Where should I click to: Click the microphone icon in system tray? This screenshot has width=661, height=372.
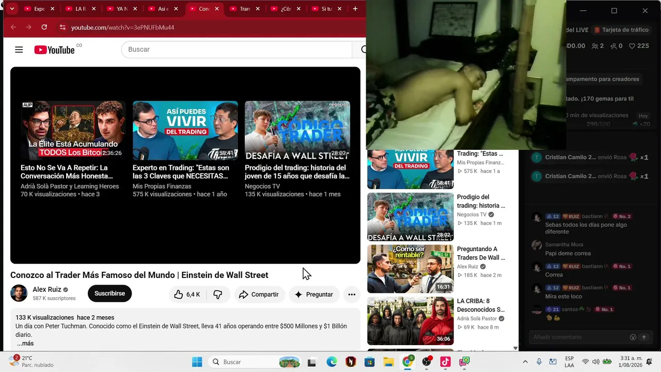(x=539, y=362)
